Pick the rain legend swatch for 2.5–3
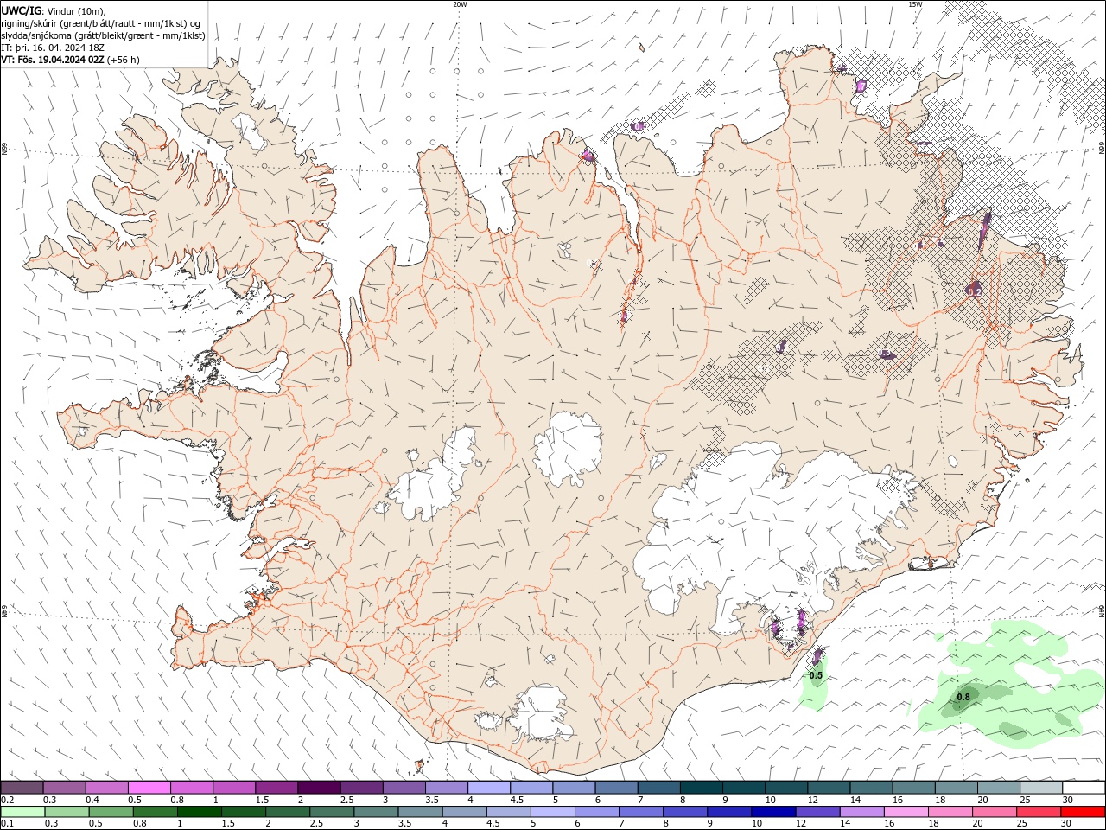The height and width of the screenshot is (830, 1106). point(332,812)
